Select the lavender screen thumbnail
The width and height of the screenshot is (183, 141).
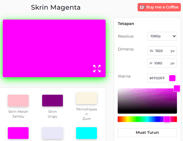tap(52, 133)
